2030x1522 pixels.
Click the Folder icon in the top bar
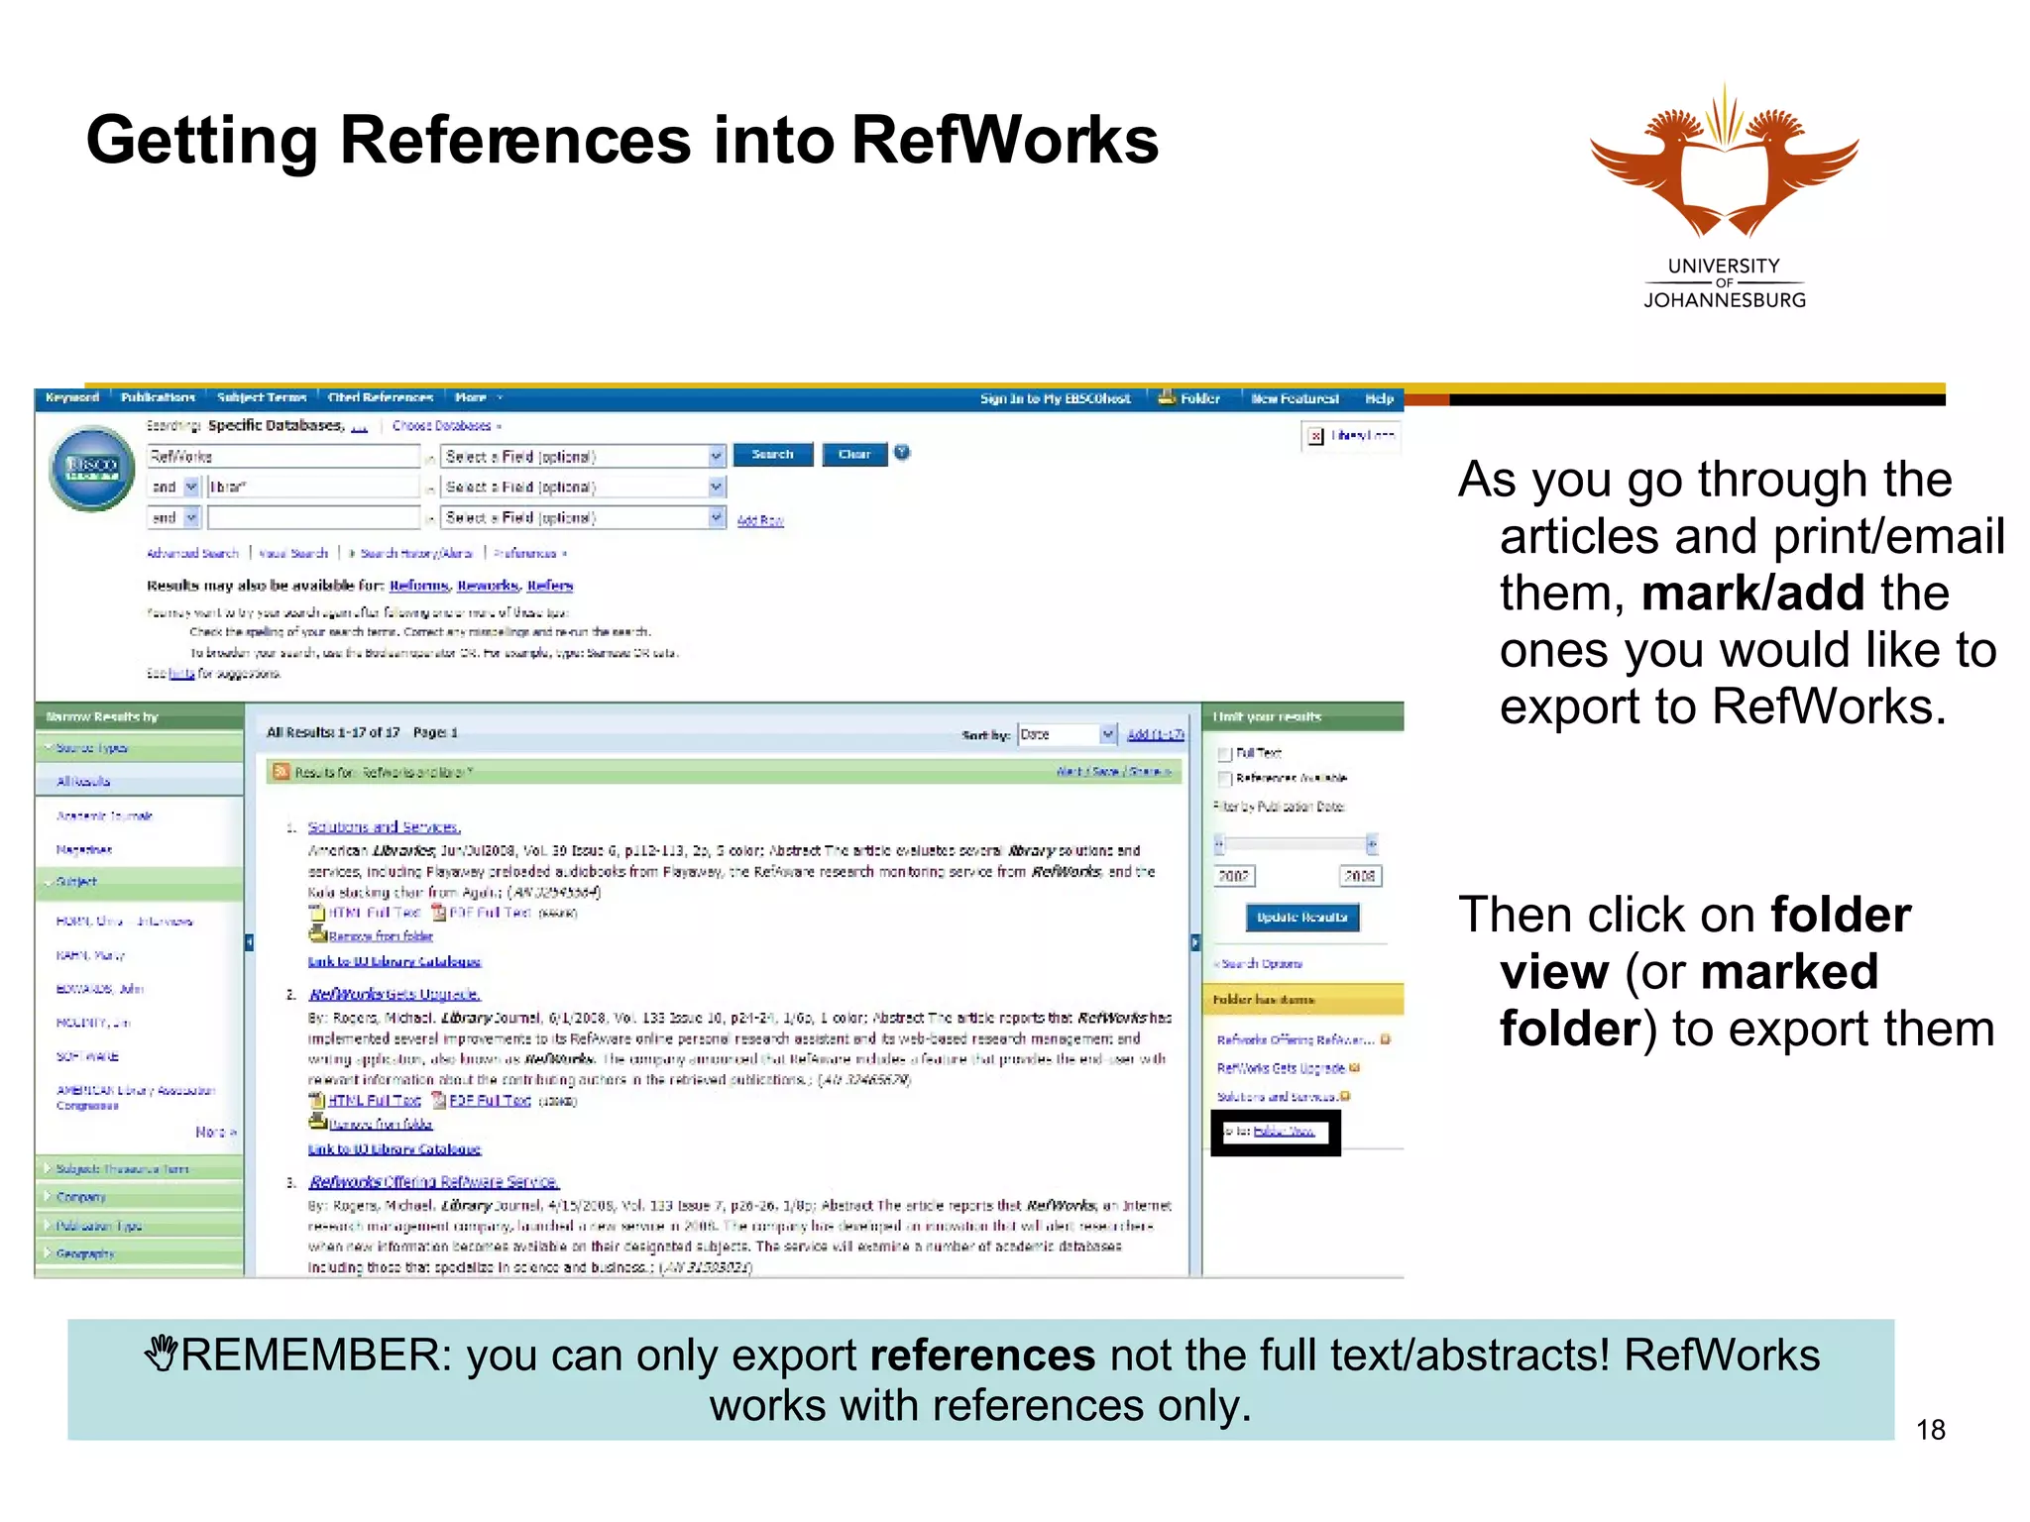pos(1168,397)
